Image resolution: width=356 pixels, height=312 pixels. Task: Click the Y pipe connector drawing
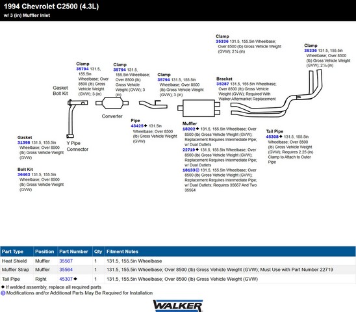point(77,119)
